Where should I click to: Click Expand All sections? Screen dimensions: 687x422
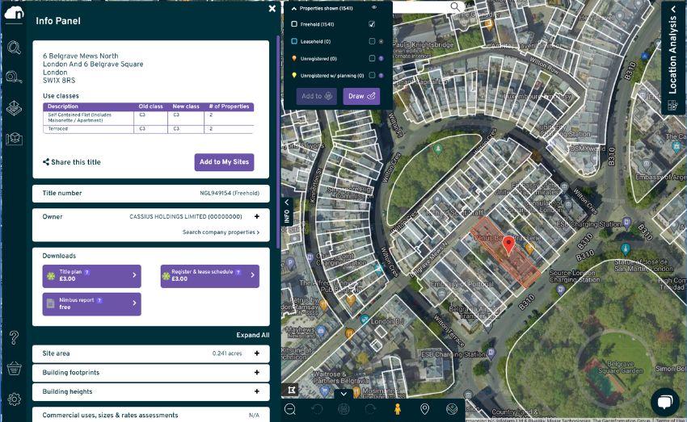click(253, 335)
